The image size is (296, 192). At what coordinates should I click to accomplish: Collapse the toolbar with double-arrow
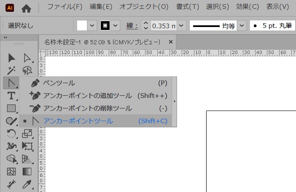pyautogui.click(x=5, y=38)
